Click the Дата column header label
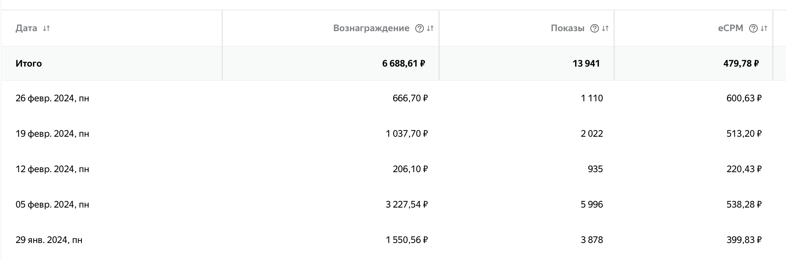The image size is (786, 260). [x=26, y=28]
